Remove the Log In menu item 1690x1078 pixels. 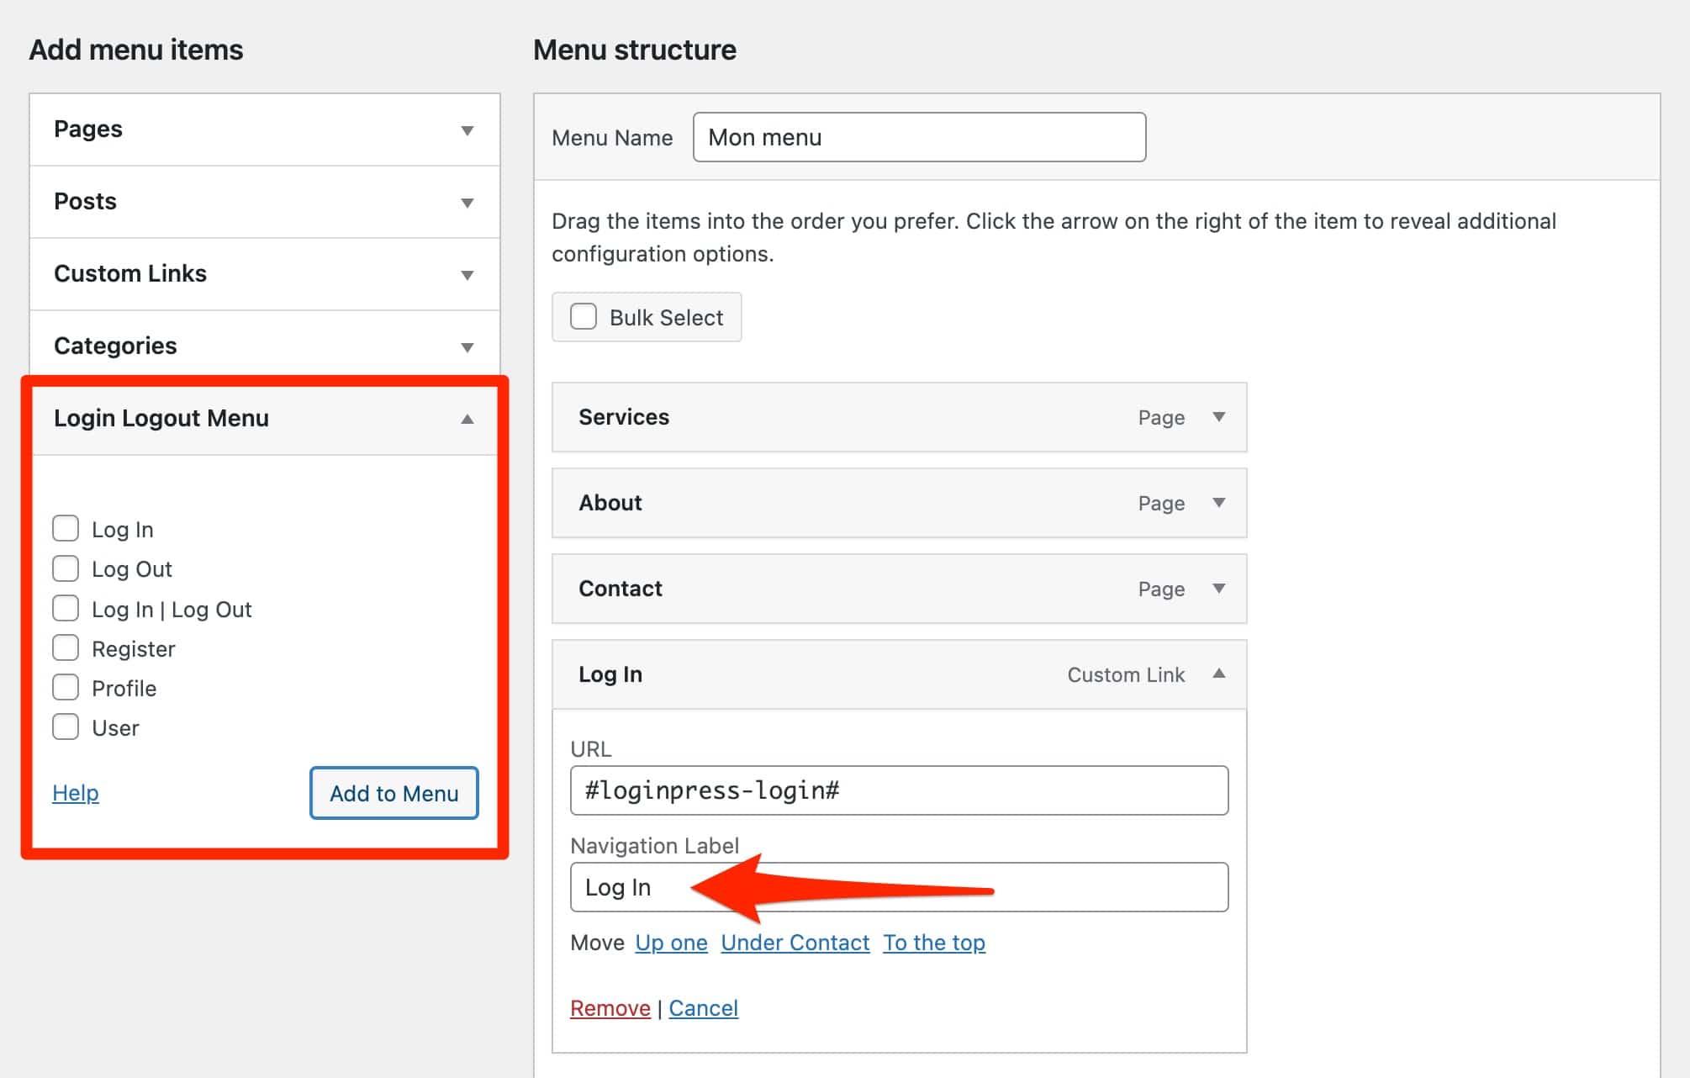tap(610, 1008)
